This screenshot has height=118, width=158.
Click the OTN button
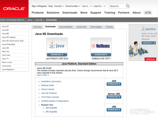point(148,13)
